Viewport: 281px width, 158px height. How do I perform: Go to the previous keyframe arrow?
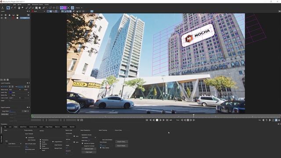click(263, 120)
